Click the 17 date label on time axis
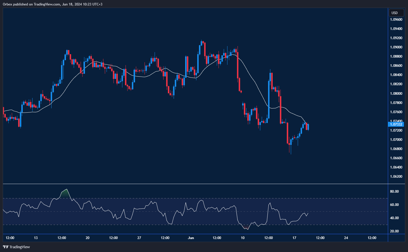408x252 pixels. tap(294, 238)
